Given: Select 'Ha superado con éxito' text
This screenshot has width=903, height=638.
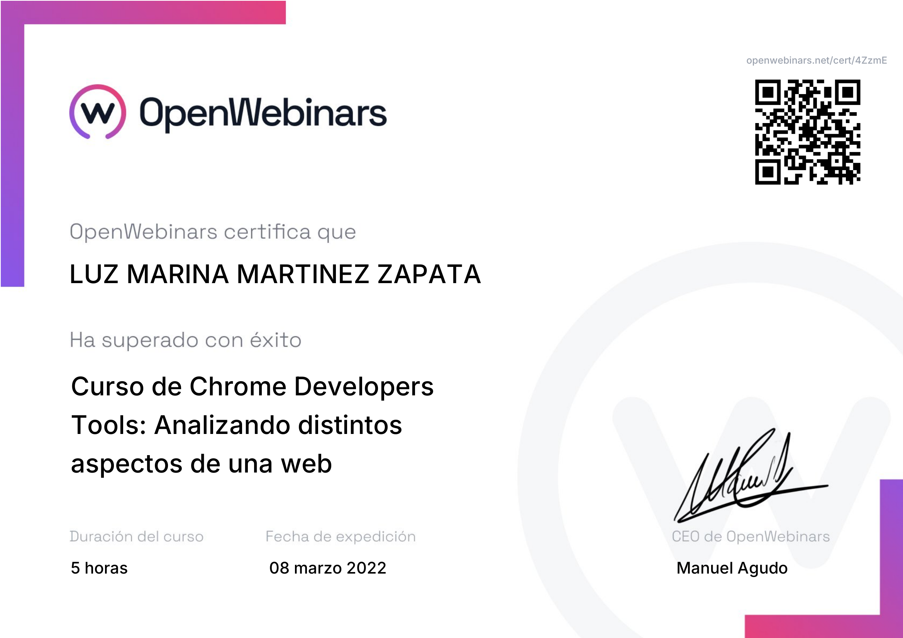Looking at the screenshot, I should pyautogui.click(x=186, y=340).
